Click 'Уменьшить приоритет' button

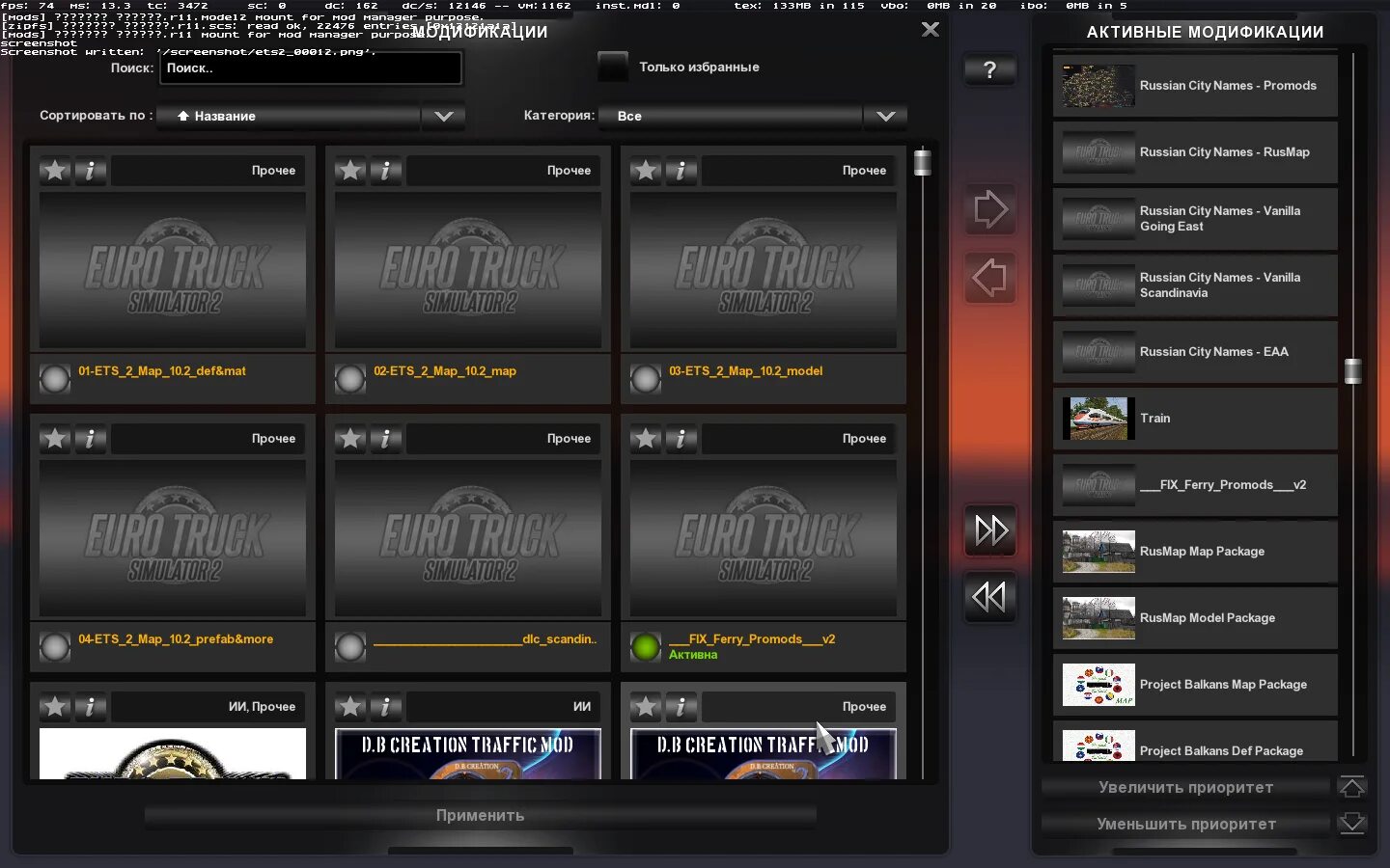click(x=1186, y=824)
